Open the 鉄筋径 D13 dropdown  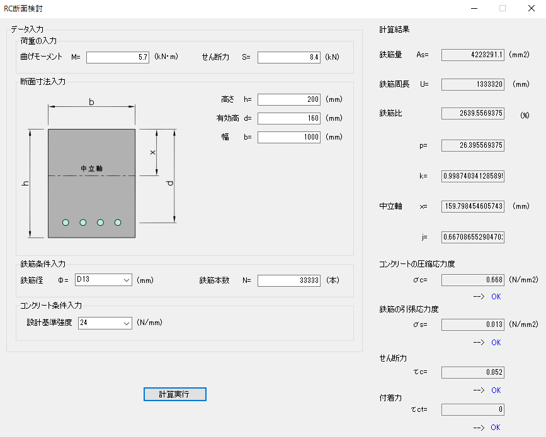[x=103, y=280]
